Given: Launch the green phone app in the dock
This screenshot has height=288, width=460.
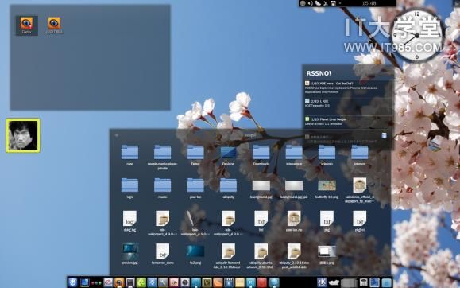Looking at the screenshot, I should point(141,282).
